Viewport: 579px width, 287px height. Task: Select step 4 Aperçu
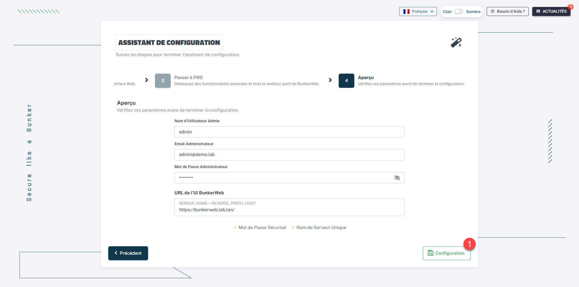346,81
